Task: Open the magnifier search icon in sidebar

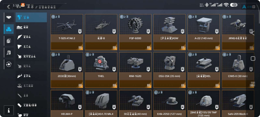Action: click(x=9, y=53)
